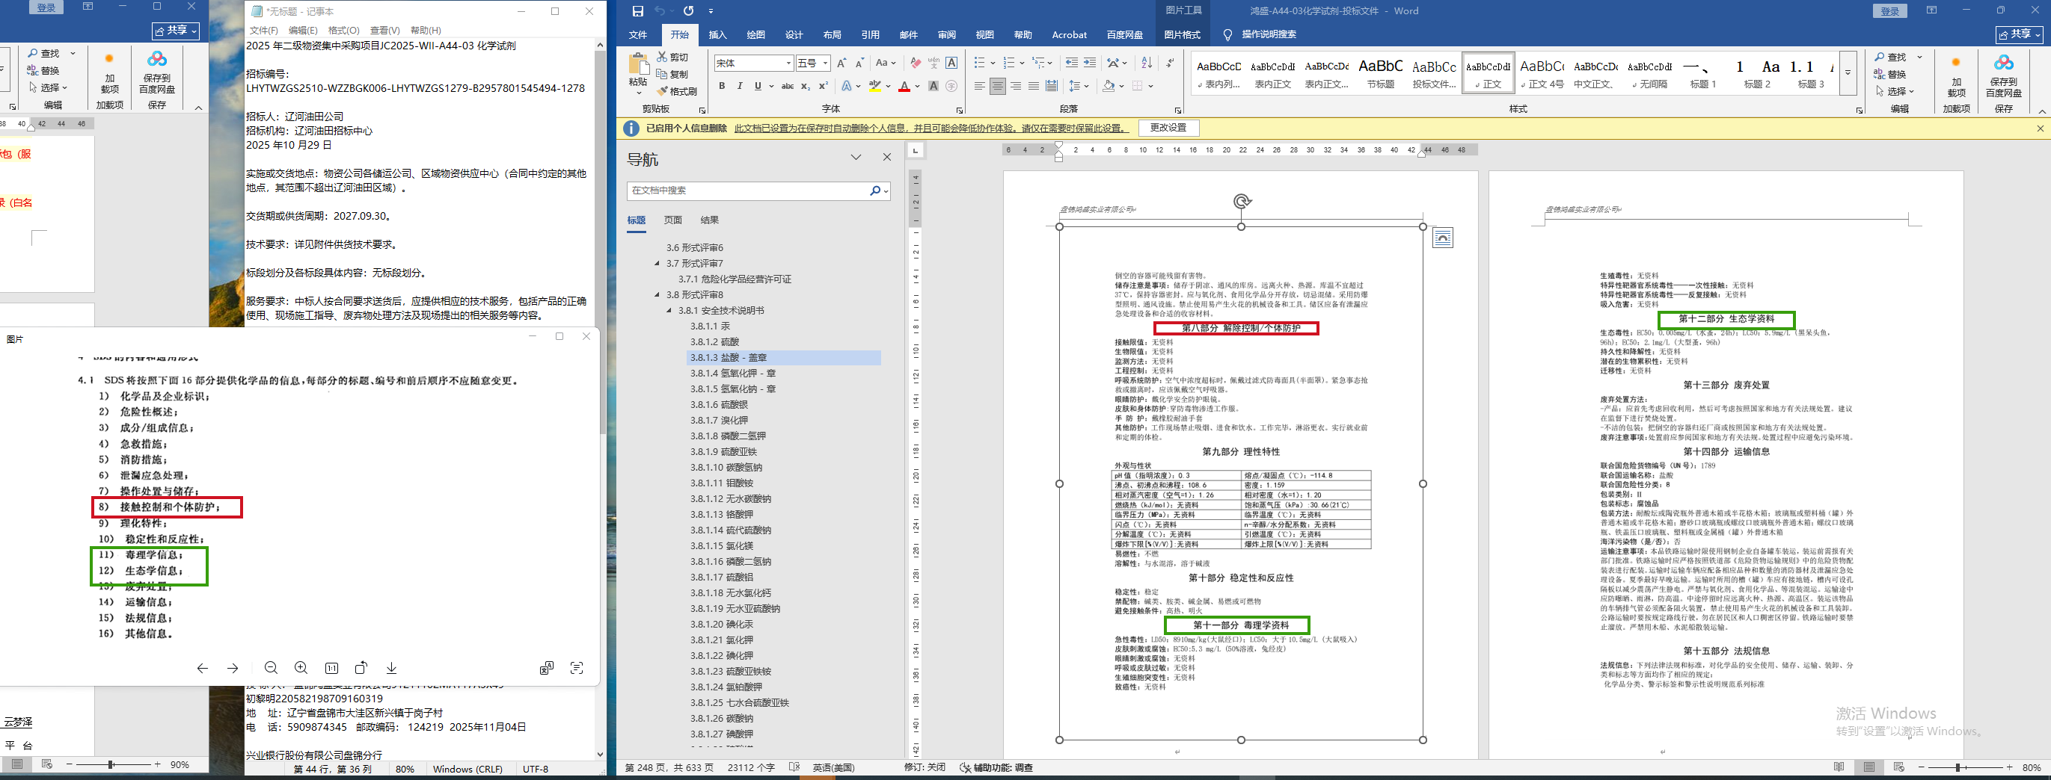Click the layout options icon beside selected picture

[1443, 238]
